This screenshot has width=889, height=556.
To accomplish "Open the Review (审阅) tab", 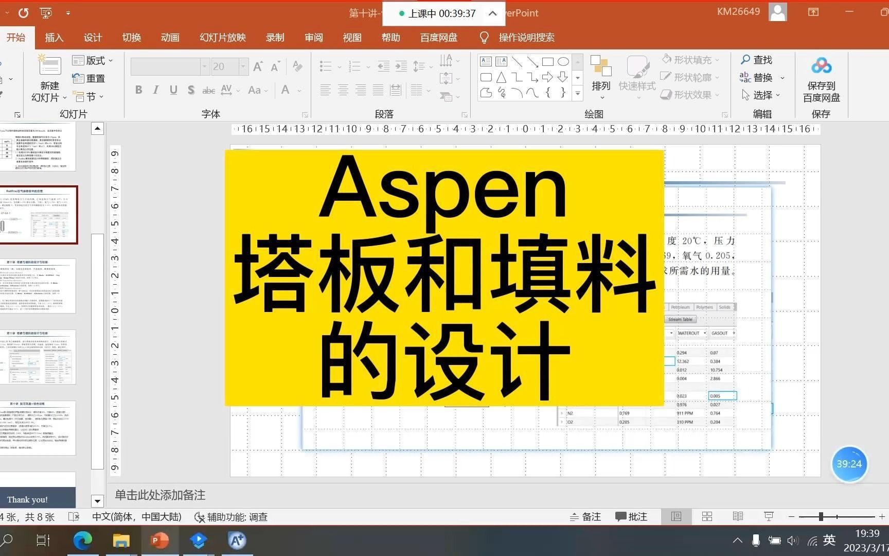I will [313, 37].
